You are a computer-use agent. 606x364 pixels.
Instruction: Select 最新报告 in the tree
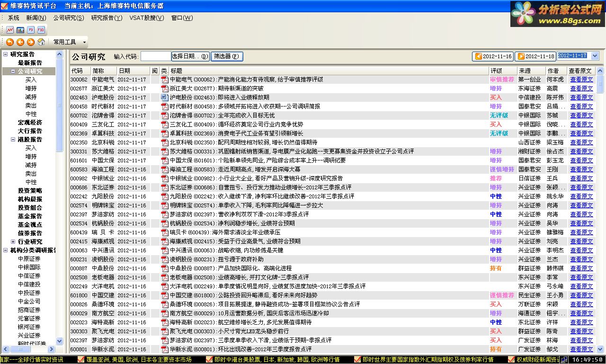(30, 62)
